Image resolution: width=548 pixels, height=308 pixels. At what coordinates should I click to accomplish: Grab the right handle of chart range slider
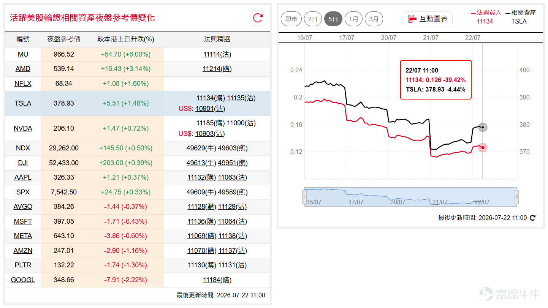tap(517, 197)
